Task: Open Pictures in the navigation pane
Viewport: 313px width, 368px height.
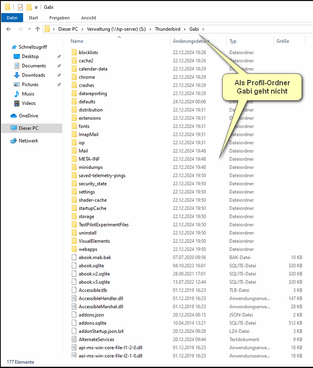Action: 30,84
